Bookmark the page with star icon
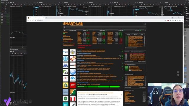The width and height of the screenshot is (189, 106). point(165,21)
